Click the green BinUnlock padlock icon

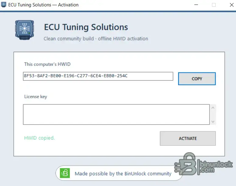pyautogui.click(x=65, y=173)
